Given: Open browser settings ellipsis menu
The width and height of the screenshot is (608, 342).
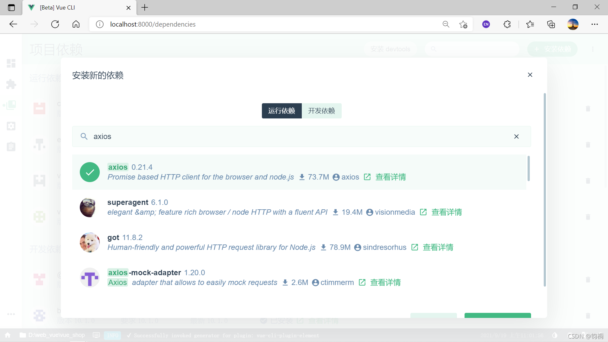Looking at the screenshot, I should [594, 24].
